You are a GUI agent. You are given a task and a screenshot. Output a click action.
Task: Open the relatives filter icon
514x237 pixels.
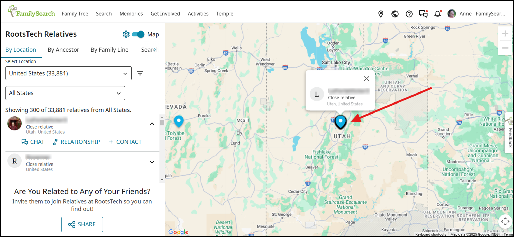click(x=140, y=73)
